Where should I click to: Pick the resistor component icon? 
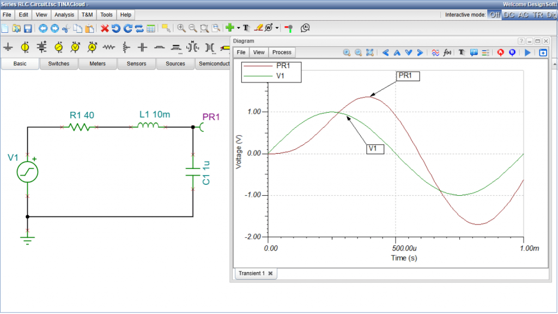109,47
